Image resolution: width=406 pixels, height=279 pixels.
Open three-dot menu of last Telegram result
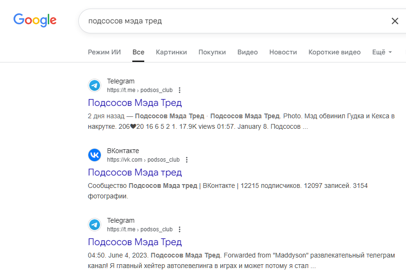pos(180,229)
